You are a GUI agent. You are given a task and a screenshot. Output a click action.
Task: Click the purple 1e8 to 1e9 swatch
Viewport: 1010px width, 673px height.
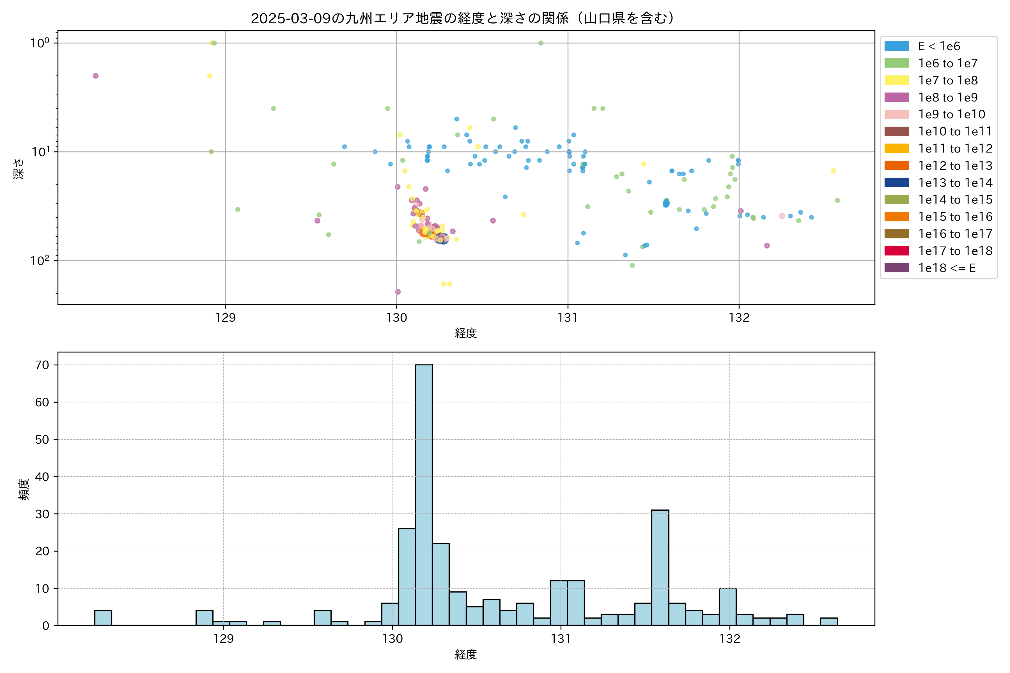896,97
